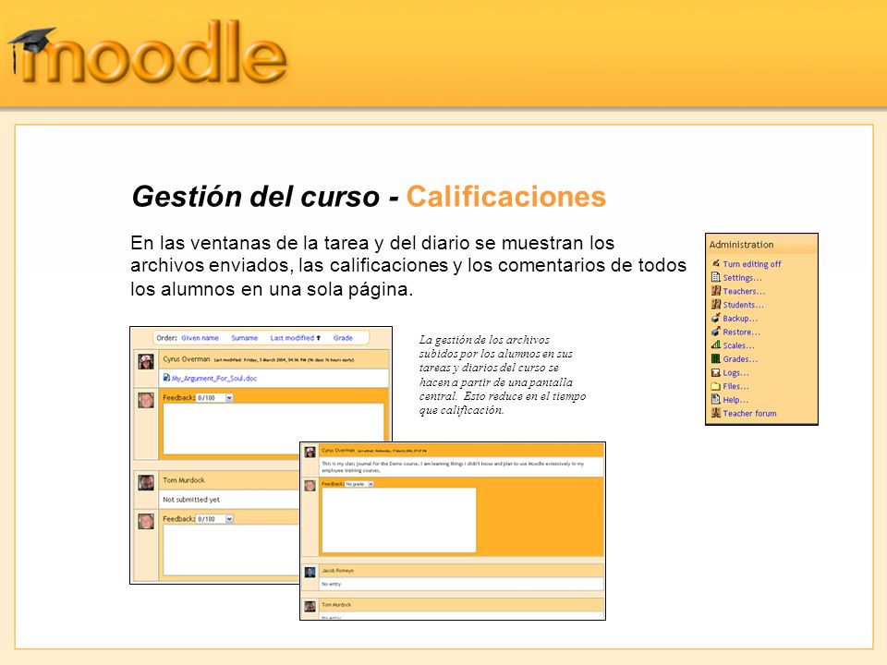Sort the submissions by Surname
This screenshot has height=665, width=887.
click(244, 338)
